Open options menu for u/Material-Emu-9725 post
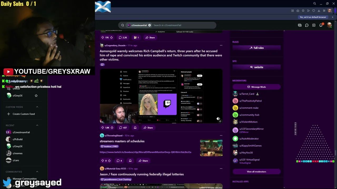Image resolution: width=337 pixels, height=189 pixels. tap(221, 169)
